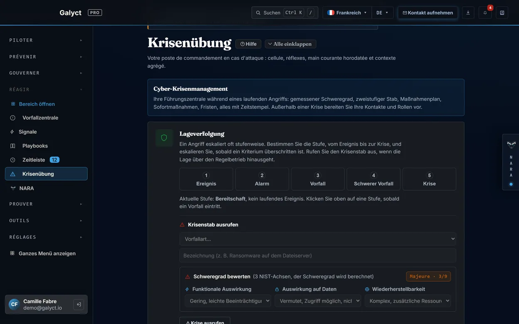Click the 12 badge next to Zeitleiste
This screenshot has width=519, height=324.
pos(54,160)
